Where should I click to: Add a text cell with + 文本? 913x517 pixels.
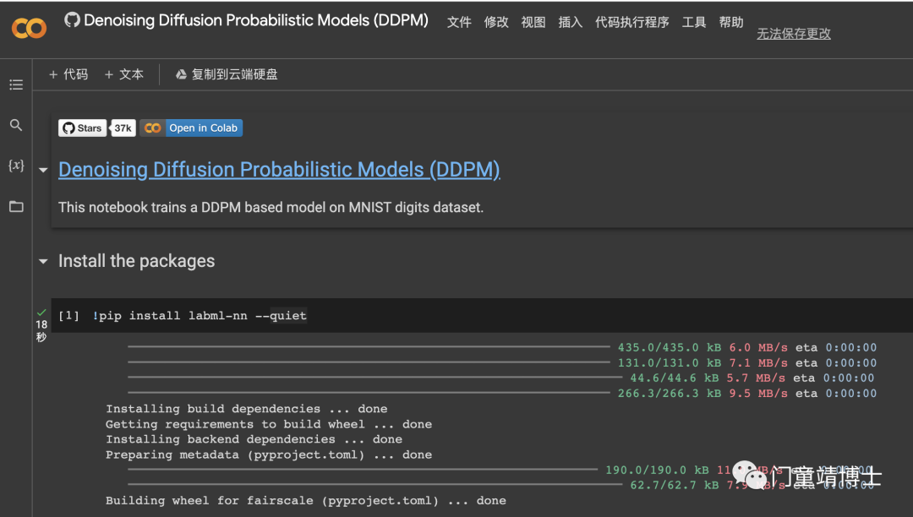124,74
